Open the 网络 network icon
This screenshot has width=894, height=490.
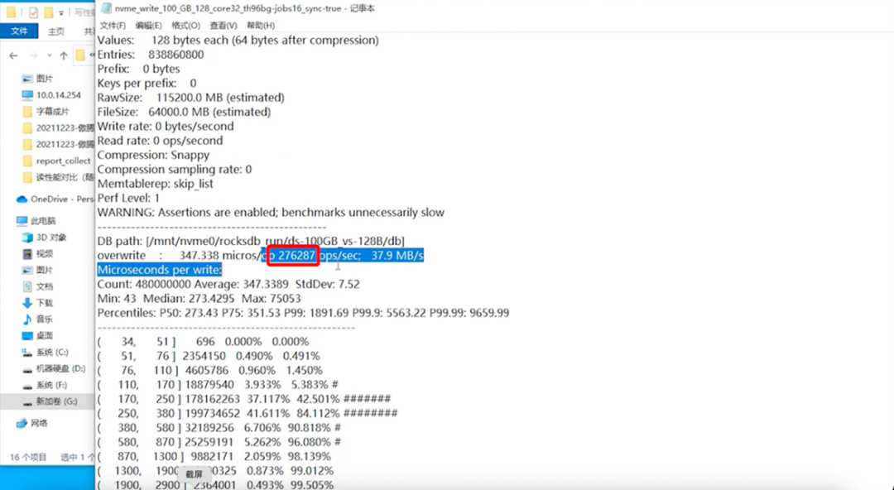pos(22,423)
